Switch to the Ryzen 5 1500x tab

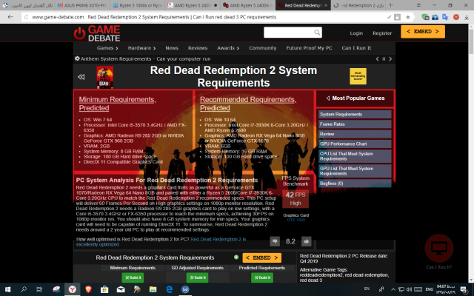(138, 5)
